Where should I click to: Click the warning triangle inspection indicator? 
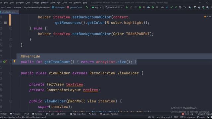[205, 17]
